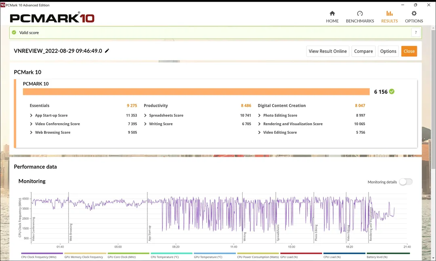The image size is (436, 261).
Task: Select the Results bar chart icon
Action: coord(389,14)
